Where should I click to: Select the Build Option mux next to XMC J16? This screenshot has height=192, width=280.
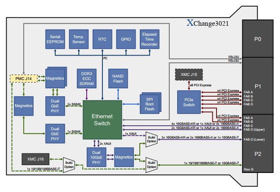[69, 165]
